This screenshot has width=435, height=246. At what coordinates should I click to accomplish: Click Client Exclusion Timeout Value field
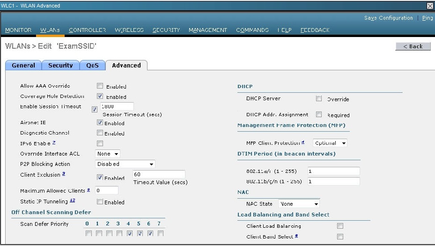pos(159,174)
